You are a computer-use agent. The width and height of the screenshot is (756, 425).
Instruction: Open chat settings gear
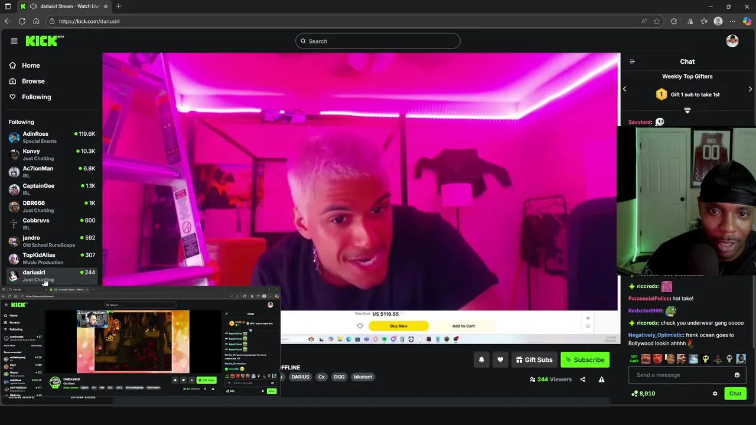(715, 394)
